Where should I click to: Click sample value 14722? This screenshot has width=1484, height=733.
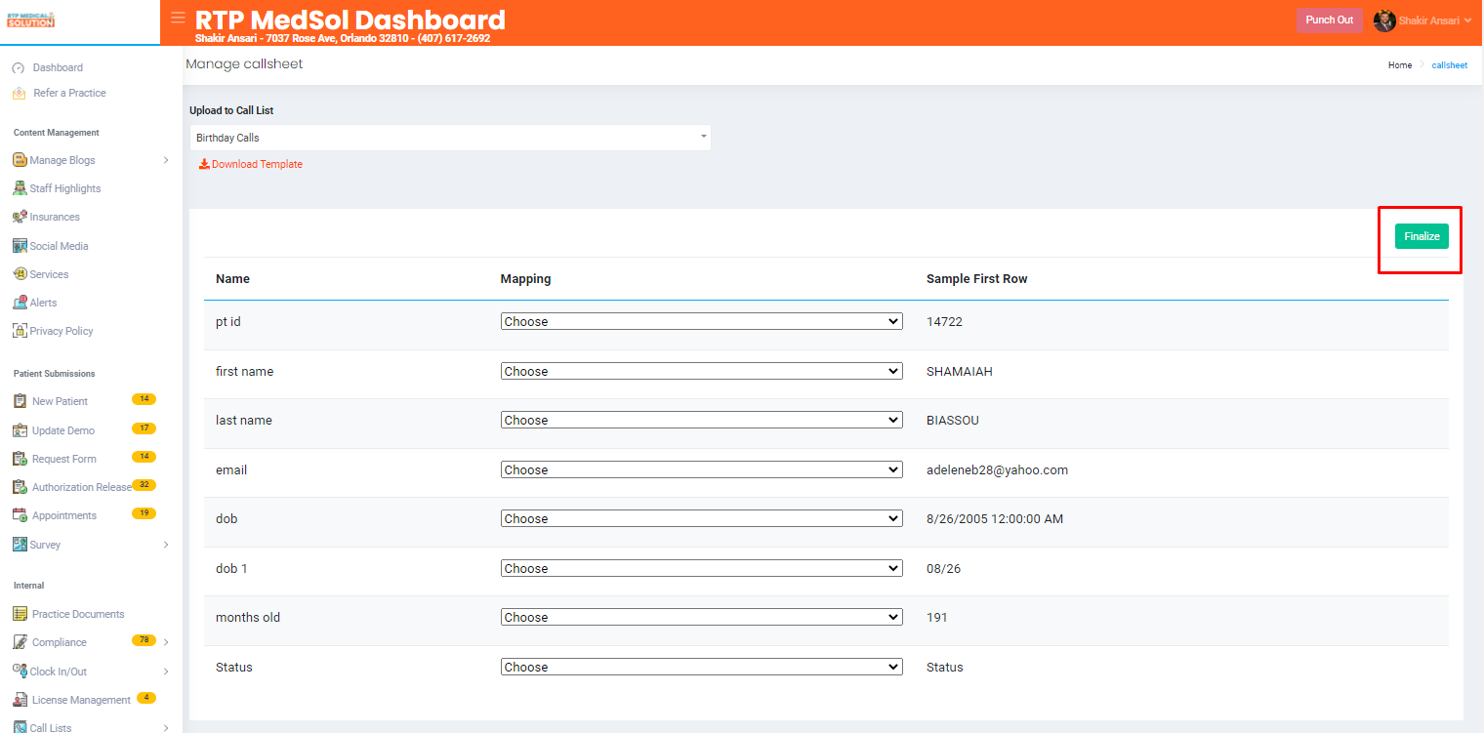pyautogui.click(x=944, y=321)
